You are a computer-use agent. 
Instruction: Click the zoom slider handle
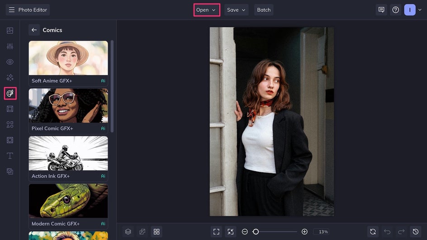(x=256, y=231)
